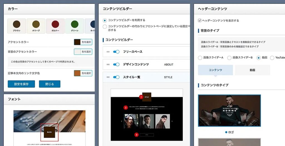Click the 背景のタイプ section heading
Image resolution: width=285 pixels, height=146 pixels.
(210, 31)
